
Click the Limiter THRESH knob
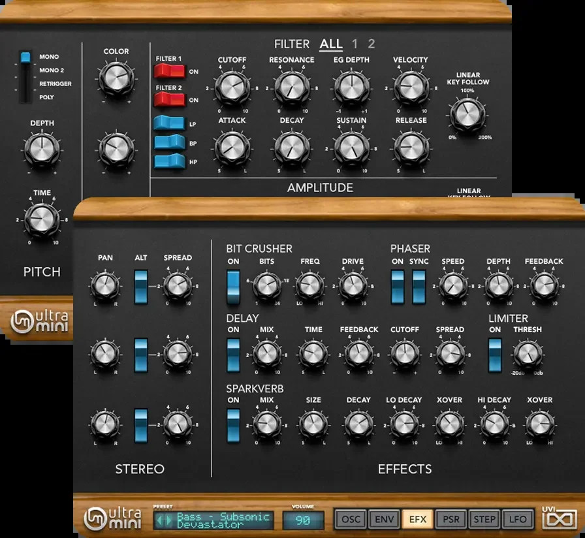pos(528,354)
